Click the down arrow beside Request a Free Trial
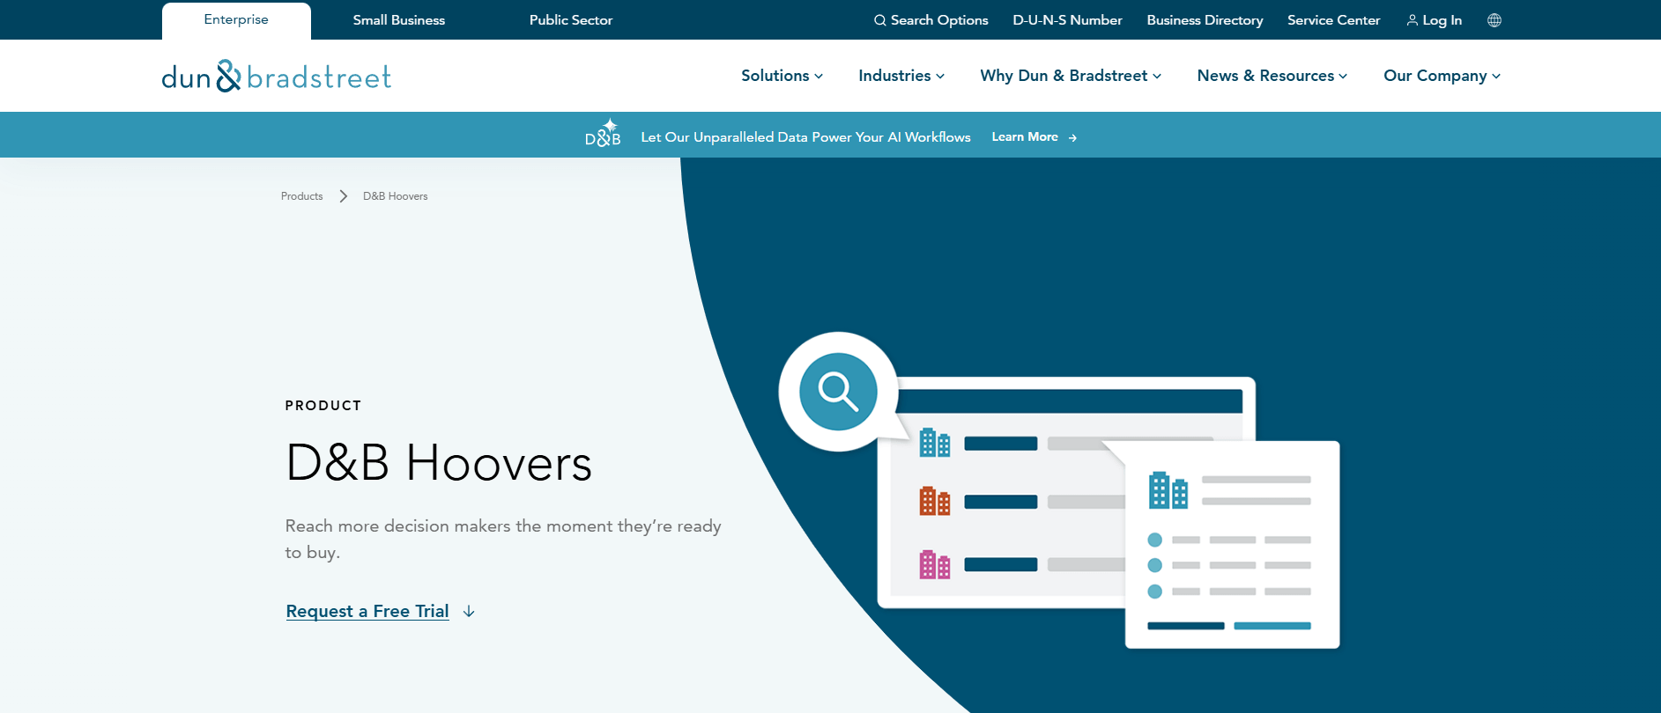1661x713 pixels. (469, 611)
